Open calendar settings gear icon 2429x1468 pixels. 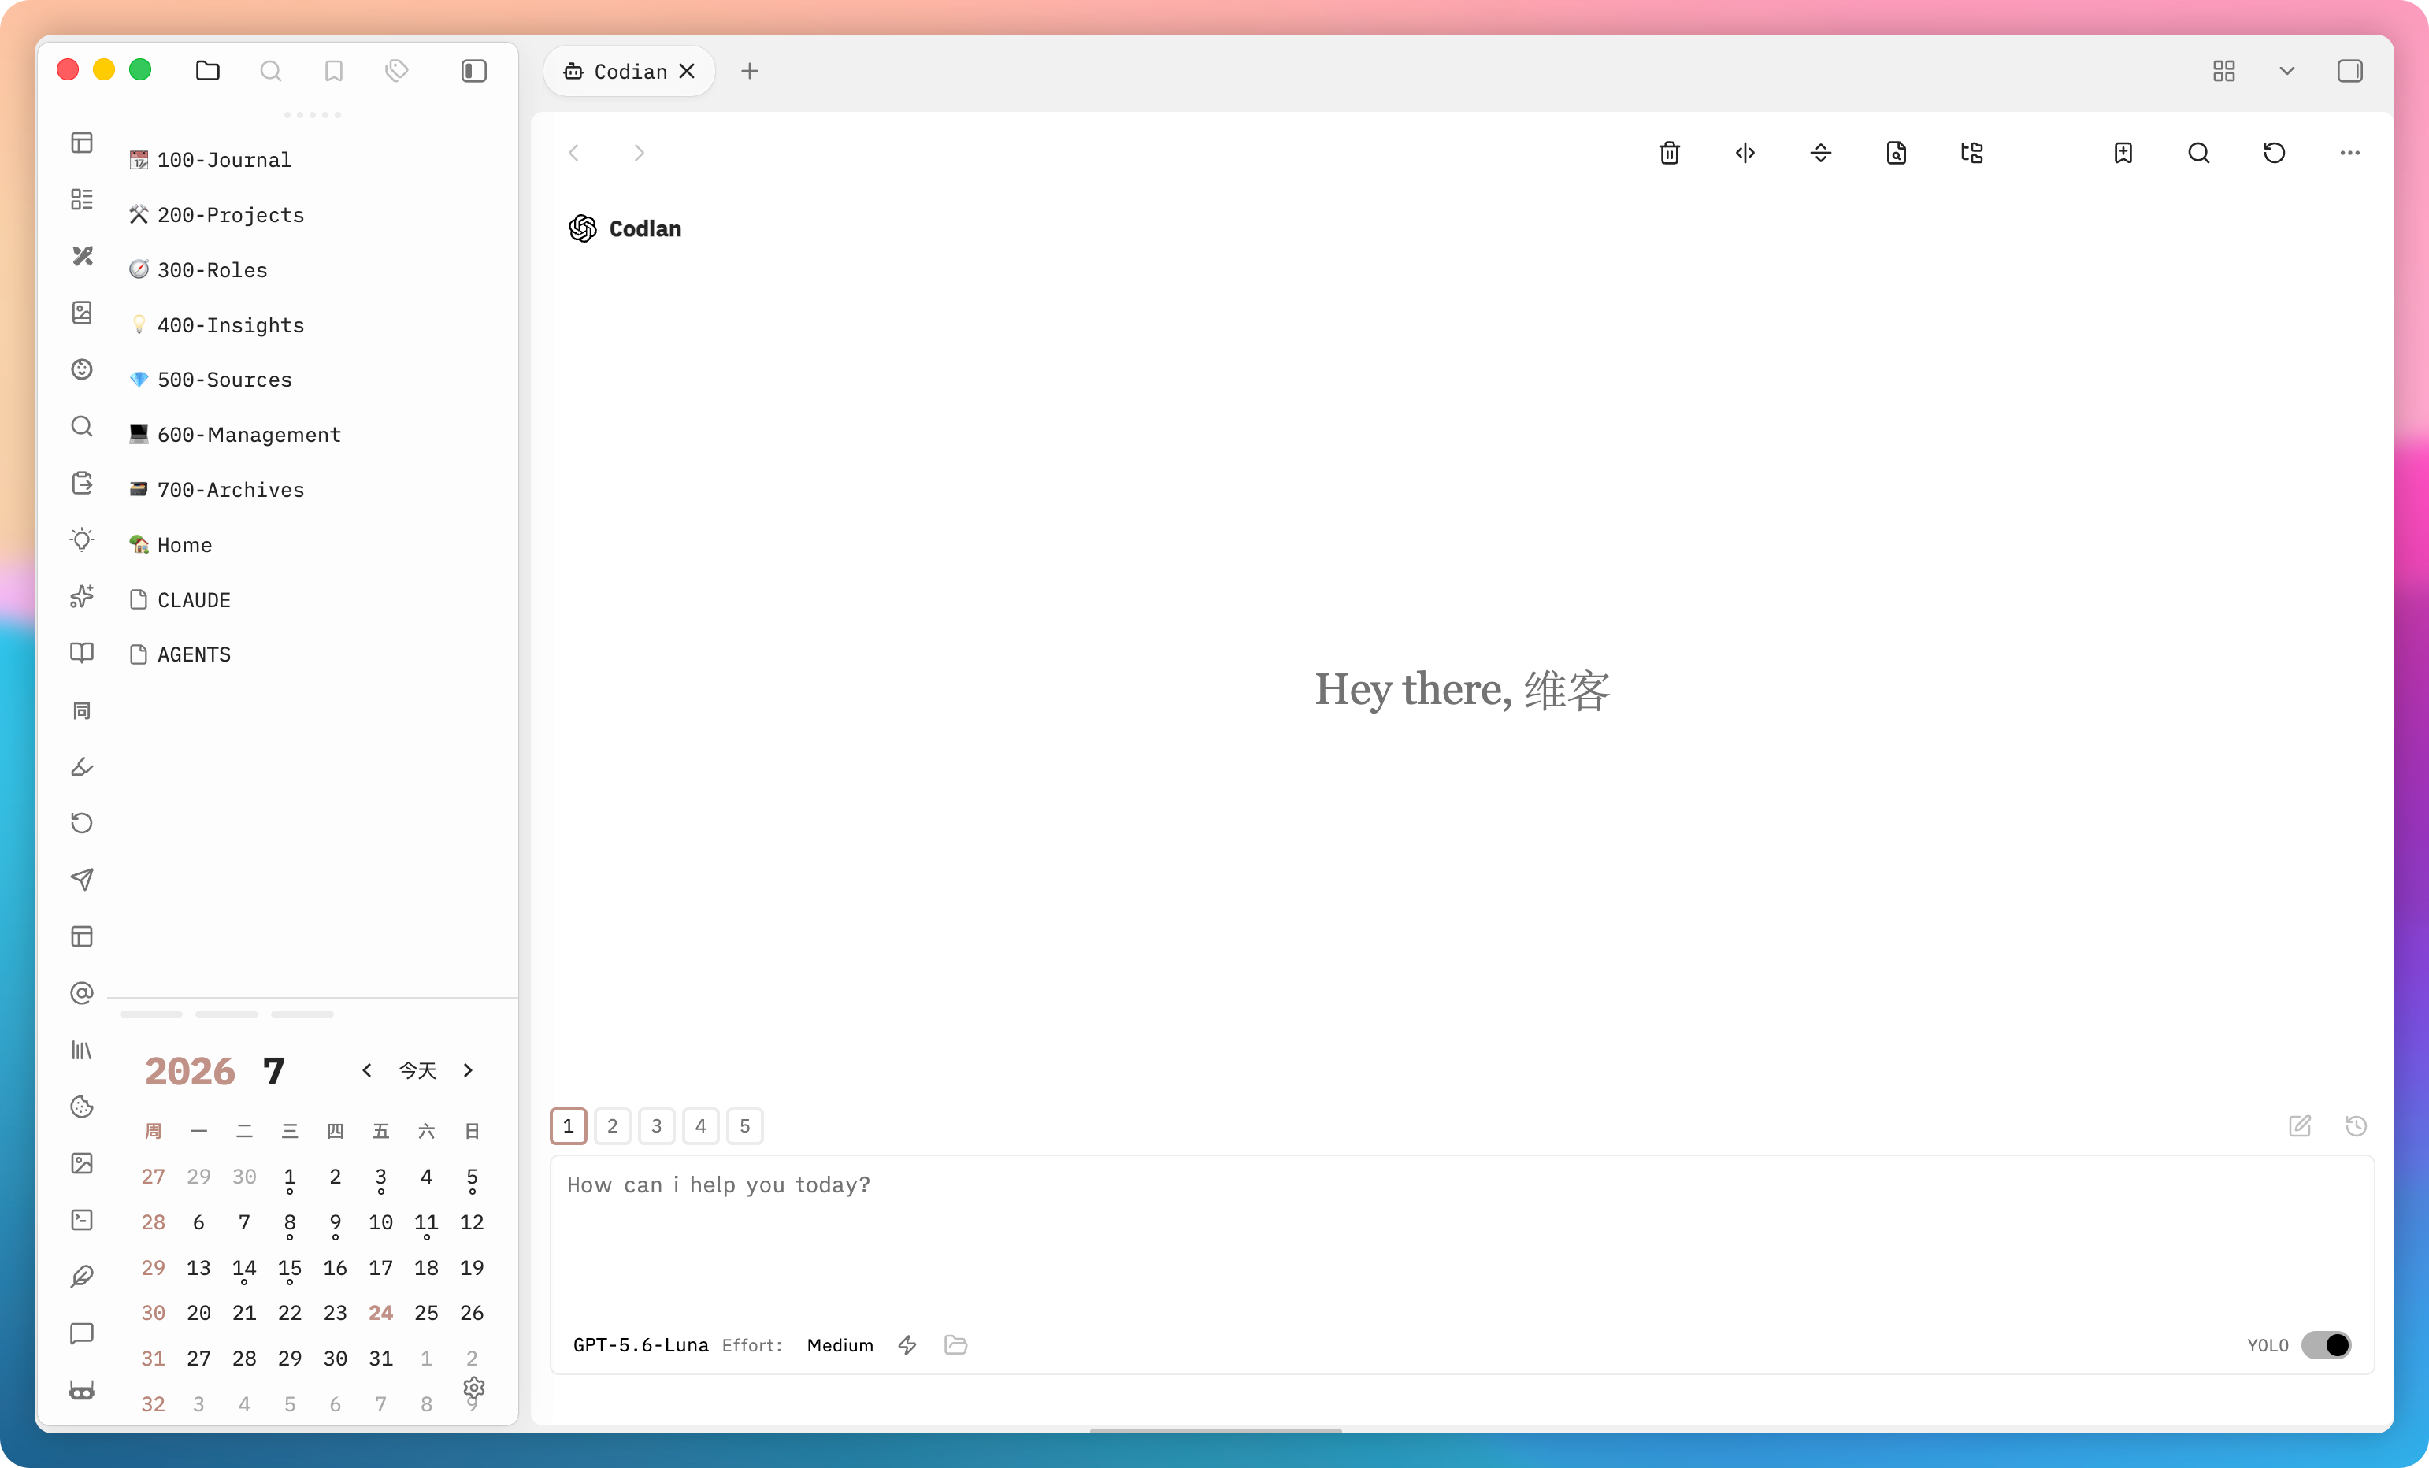click(474, 1387)
